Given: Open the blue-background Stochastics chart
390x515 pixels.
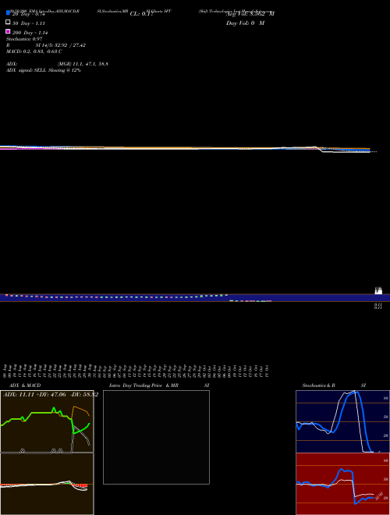Looking at the screenshot, I should point(342,421).
